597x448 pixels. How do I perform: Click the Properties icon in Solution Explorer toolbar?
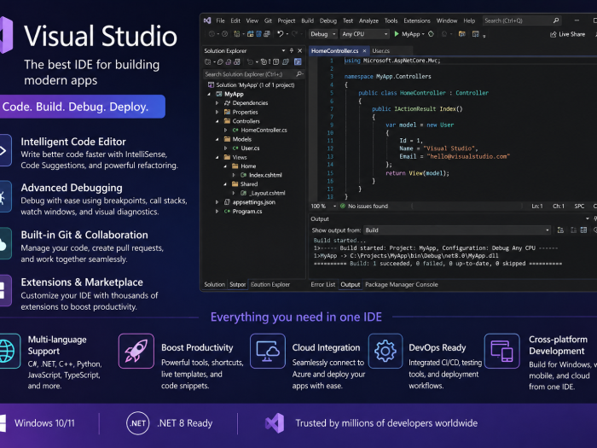[x=286, y=61]
